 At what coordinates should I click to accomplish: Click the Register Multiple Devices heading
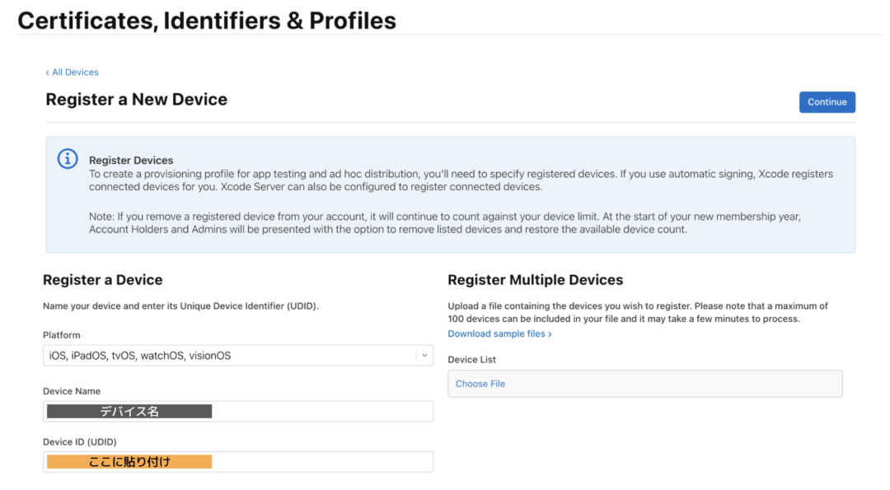pyautogui.click(x=536, y=280)
